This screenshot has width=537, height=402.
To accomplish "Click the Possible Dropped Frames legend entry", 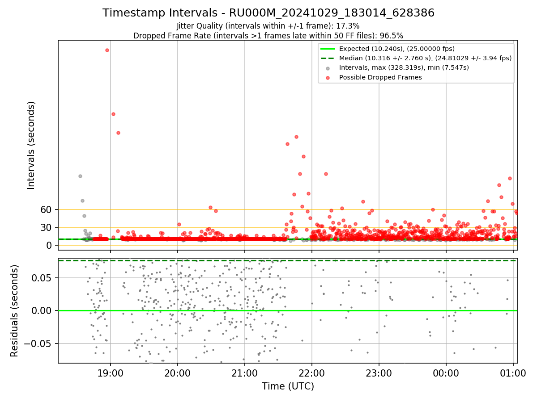I will (x=380, y=77).
